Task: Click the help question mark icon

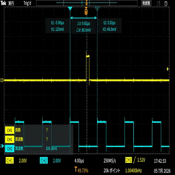Action: pos(166,3)
